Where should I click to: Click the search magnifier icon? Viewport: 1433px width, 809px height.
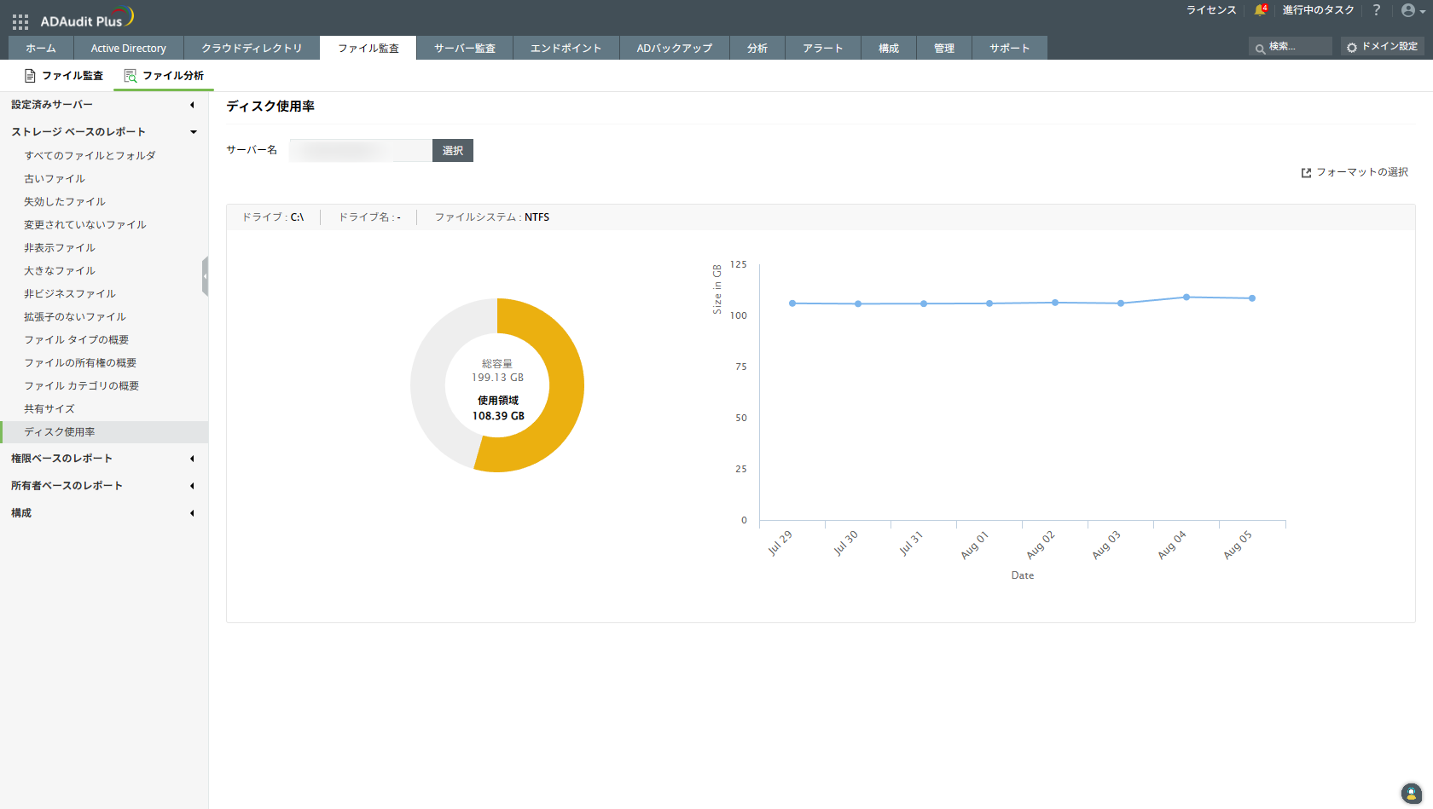coord(1260,49)
